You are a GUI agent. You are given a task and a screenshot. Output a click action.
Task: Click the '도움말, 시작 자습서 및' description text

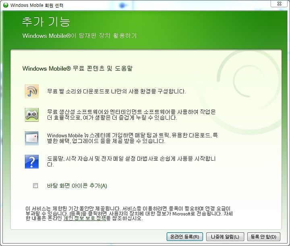[131, 161]
